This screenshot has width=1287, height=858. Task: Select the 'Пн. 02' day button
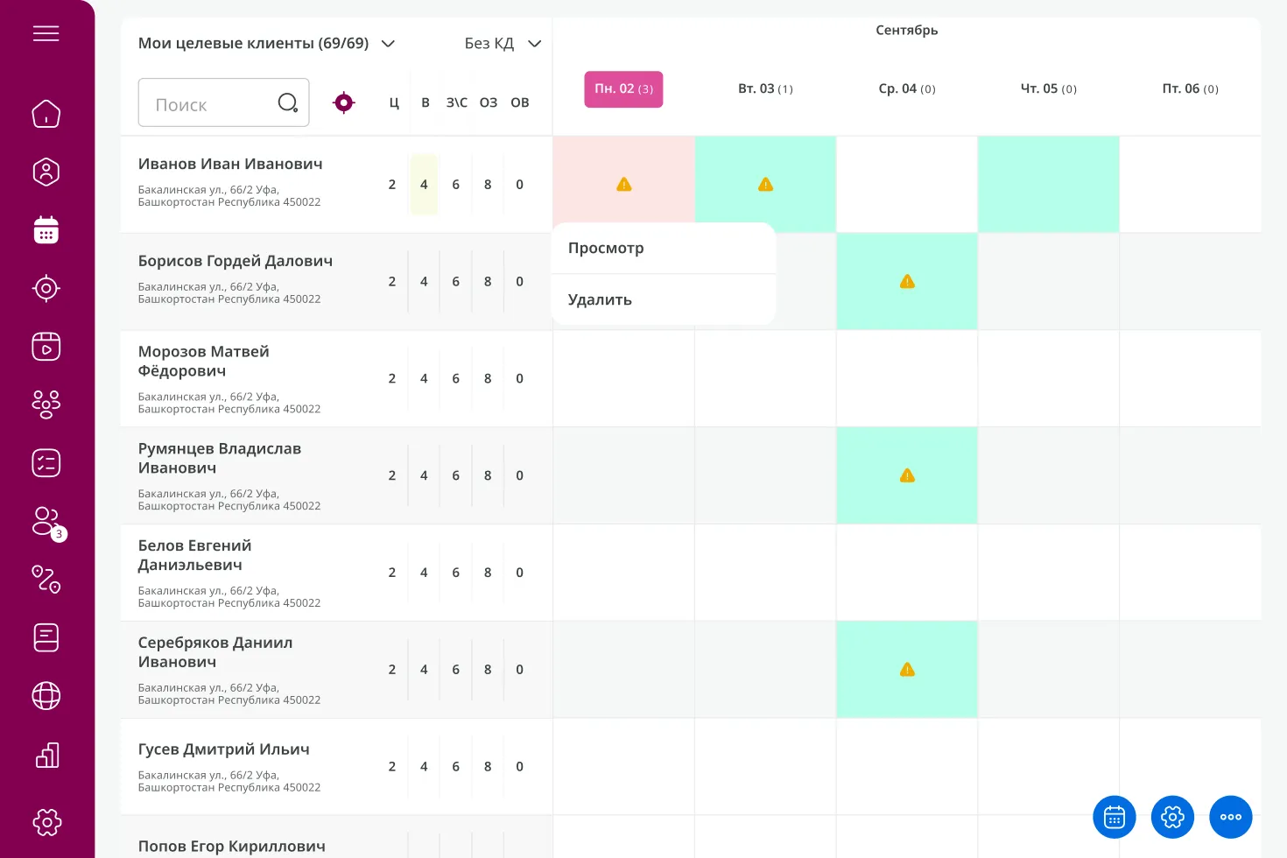point(623,89)
